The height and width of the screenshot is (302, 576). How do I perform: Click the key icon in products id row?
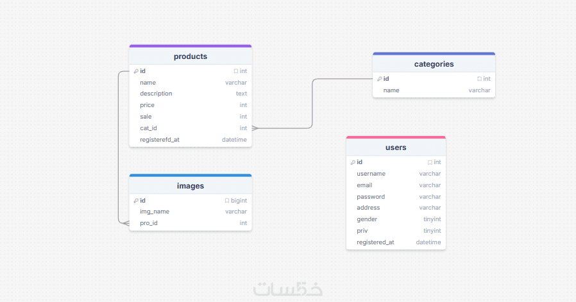pos(136,71)
